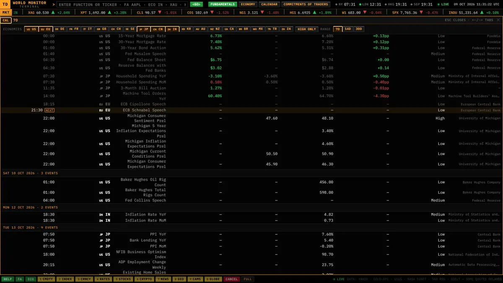The image size is (503, 283).
Task: Open the 6 CRYPTO shortcut
Action: click(x=144, y=279)
